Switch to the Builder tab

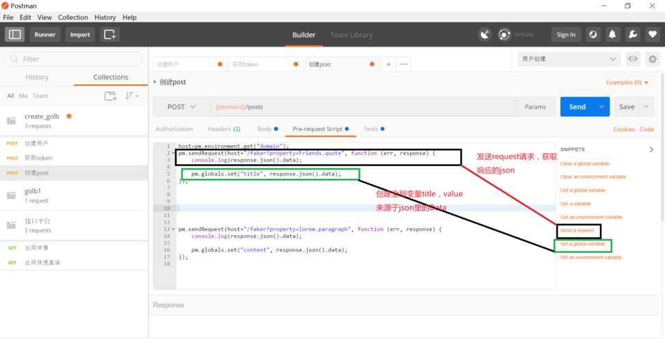[x=304, y=35]
